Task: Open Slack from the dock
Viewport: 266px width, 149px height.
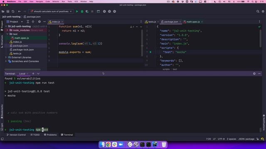Action: (x=115, y=144)
